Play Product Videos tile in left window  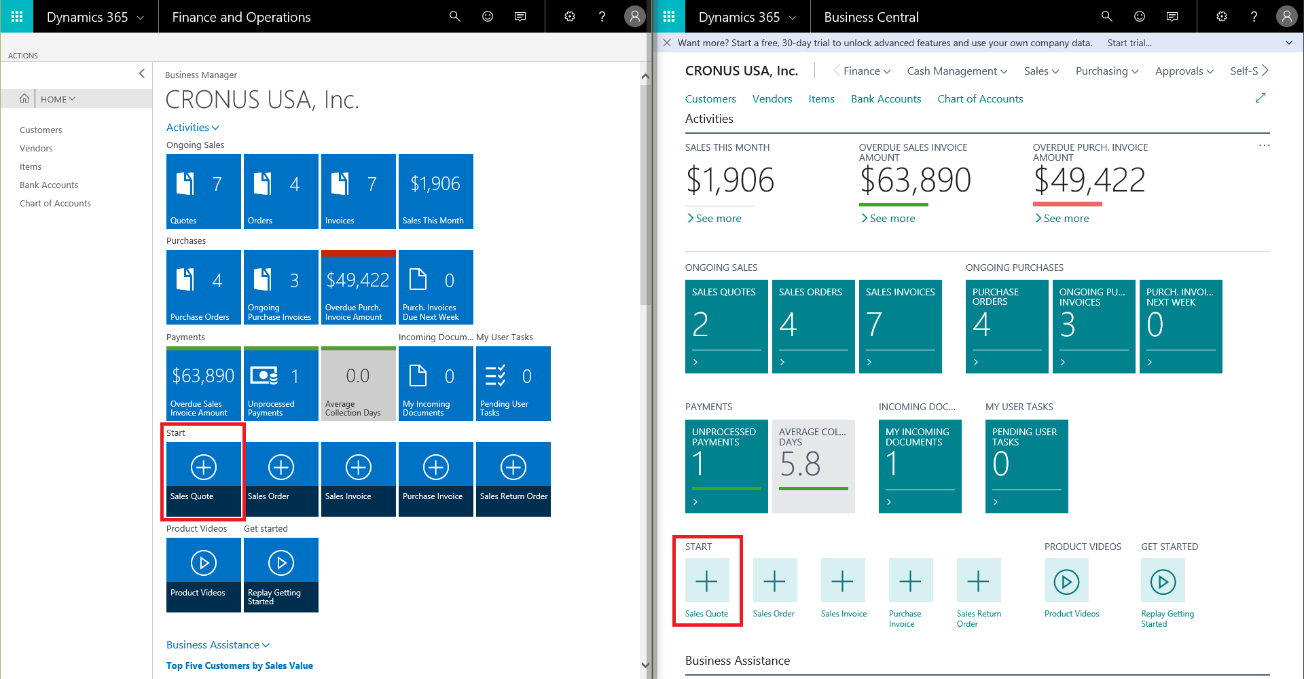[204, 575]
